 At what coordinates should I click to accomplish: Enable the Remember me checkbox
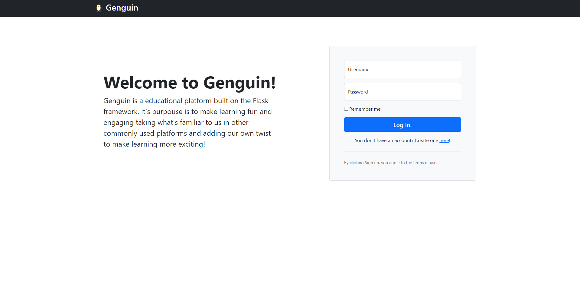[346, 109]
